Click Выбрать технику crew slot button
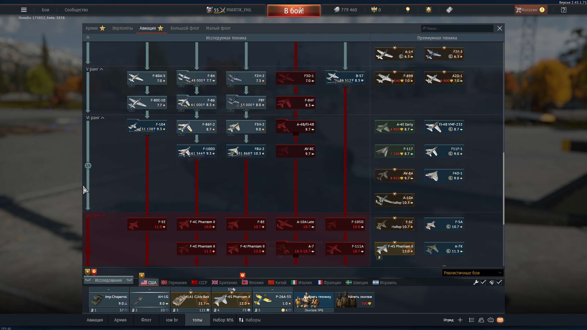587x330 pixels. click(x=314, y=300)
